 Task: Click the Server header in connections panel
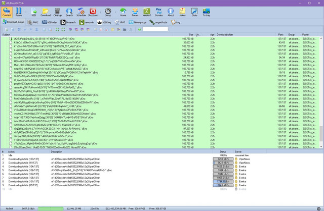pyautogui.click(x=250, y=151)
